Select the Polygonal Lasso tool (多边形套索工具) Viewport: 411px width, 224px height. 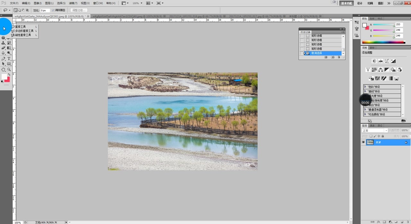(x=25, y=31)
